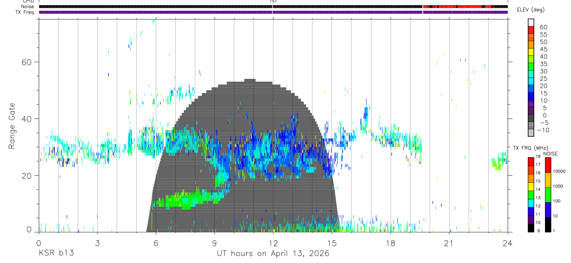Select the green 30–35 degree elevation swatch
Screen dimensions: 571x263
531,66
